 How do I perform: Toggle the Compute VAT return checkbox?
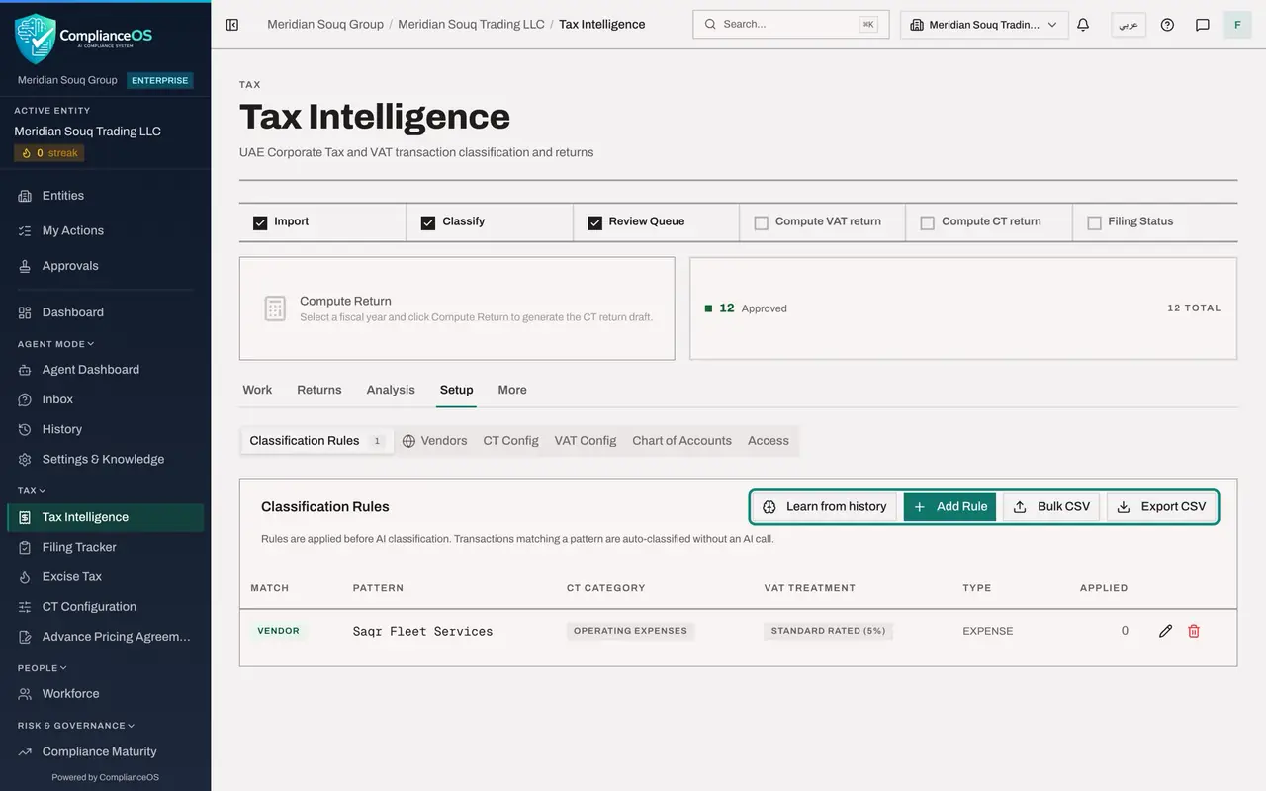coord(762,222)
